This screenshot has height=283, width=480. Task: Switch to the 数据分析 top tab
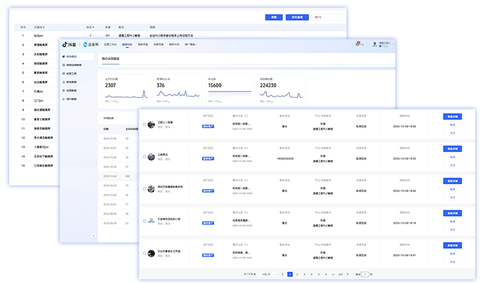[127, 45]
